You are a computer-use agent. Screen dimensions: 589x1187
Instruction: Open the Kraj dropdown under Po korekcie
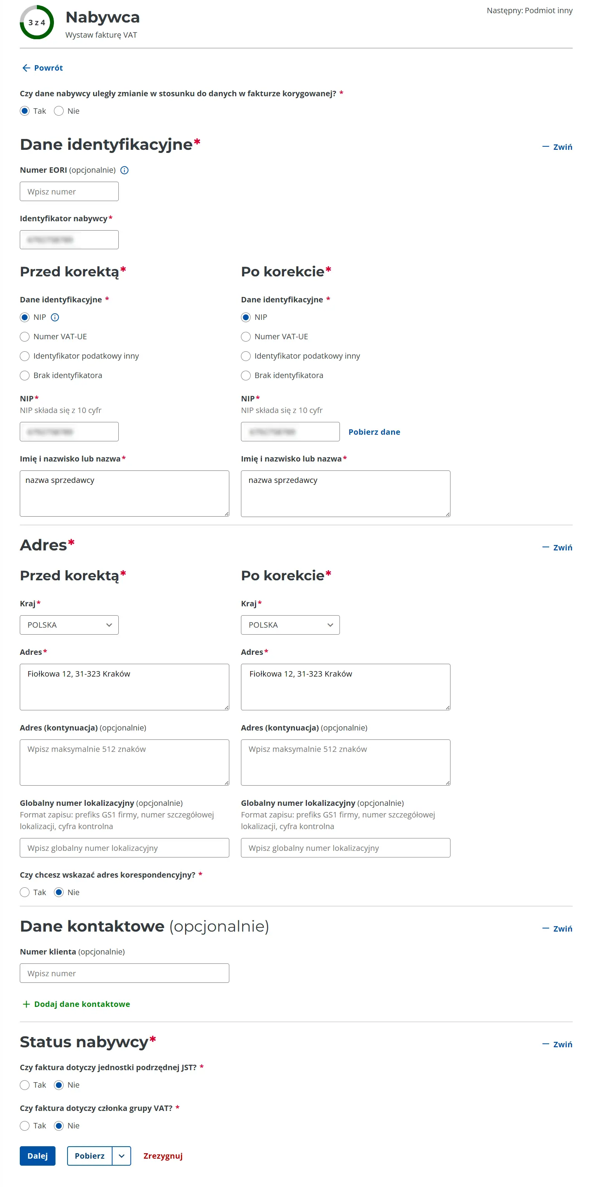pyautogui.click(x=290, y=625)
